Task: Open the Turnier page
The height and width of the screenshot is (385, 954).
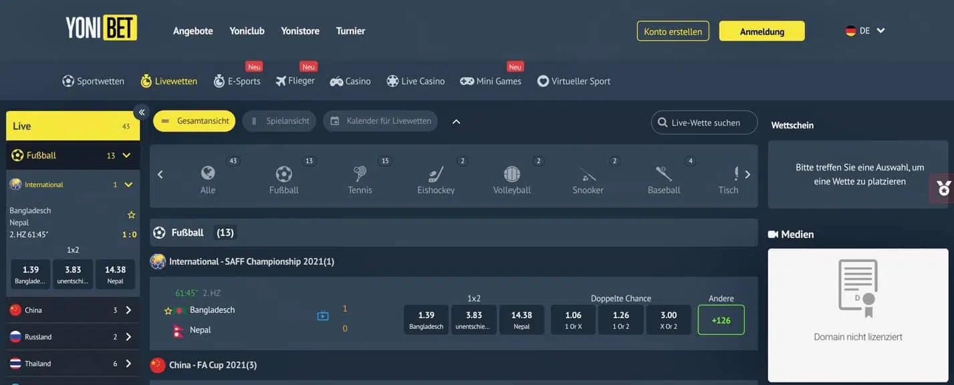Action: pos(350,31)
